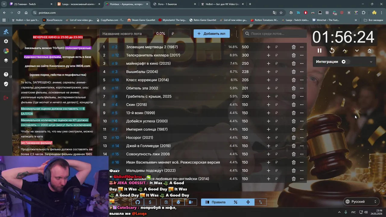Click the Телохранитель киллера (2017) lot name
The height and width of the screenshot is (217, 386).
click(153, 55)
